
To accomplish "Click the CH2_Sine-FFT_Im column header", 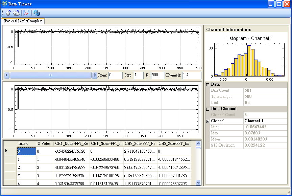I will [x=174, y=144].
